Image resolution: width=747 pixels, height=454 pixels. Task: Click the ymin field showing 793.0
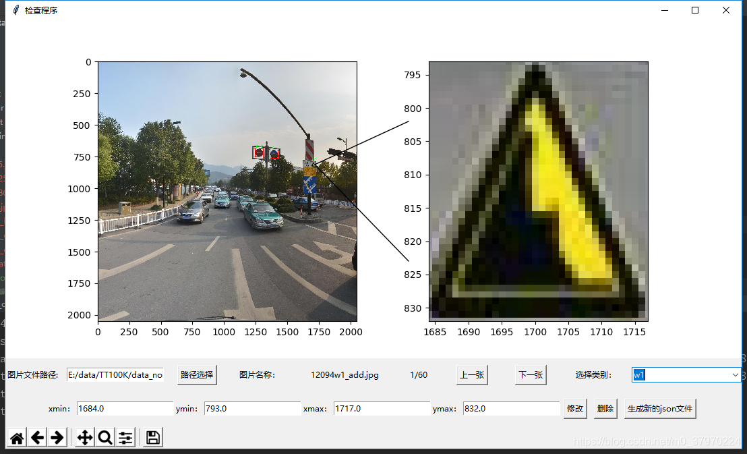pyautogui.click(x=253, y=409)
